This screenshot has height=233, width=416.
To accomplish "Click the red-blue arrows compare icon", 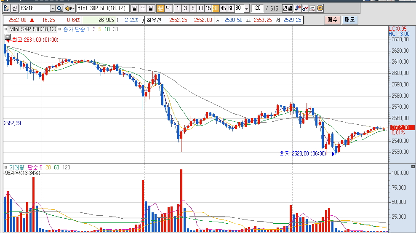I will coord(298,8).
